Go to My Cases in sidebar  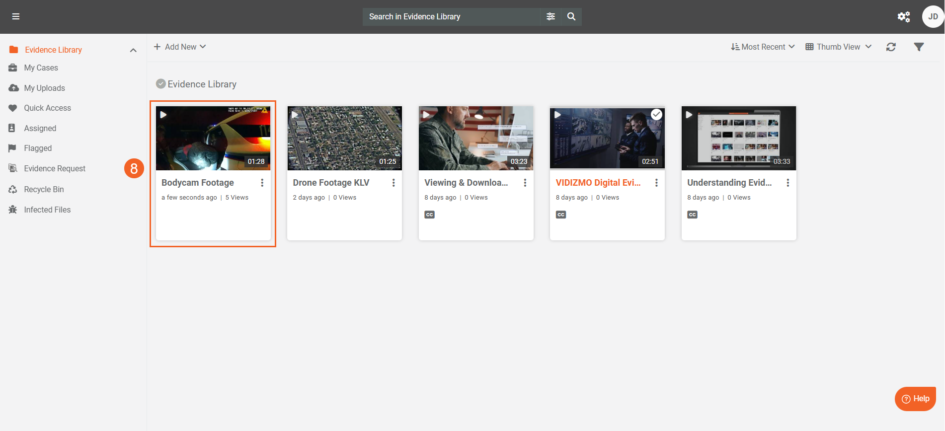pyautogui.click(x=41, y=68)
